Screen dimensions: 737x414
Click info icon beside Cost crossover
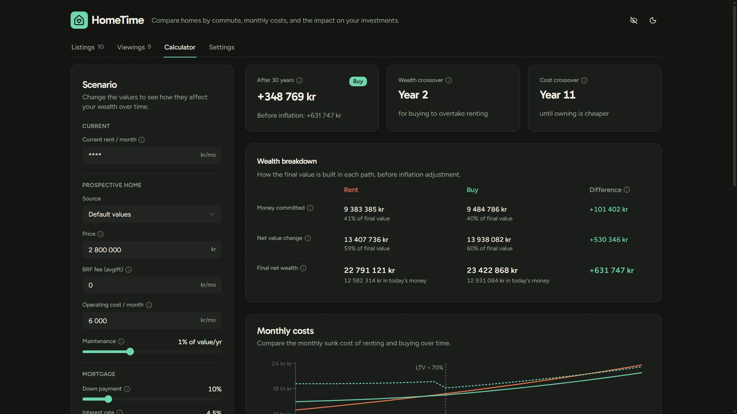tap(584, 80)
